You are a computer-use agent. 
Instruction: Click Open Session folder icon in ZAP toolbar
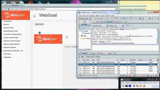click(96, 18)
